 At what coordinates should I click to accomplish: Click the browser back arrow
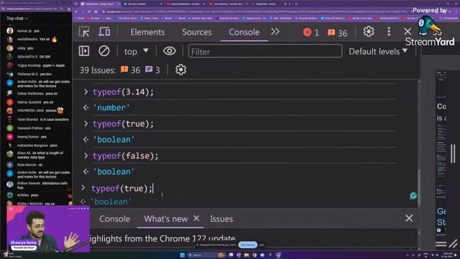click(77, 12)
